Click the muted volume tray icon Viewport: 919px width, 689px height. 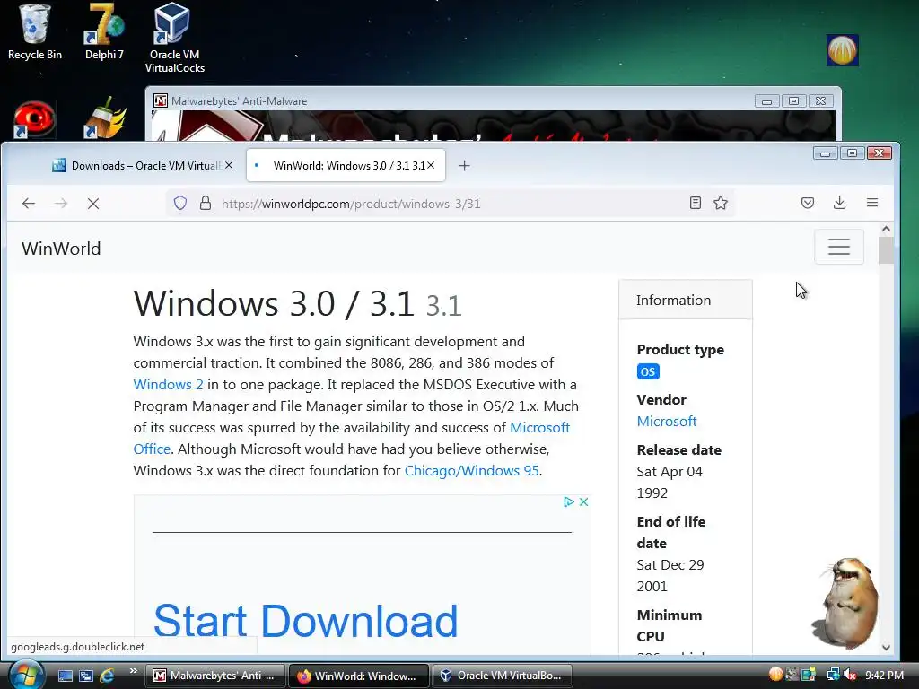(850, 675)
